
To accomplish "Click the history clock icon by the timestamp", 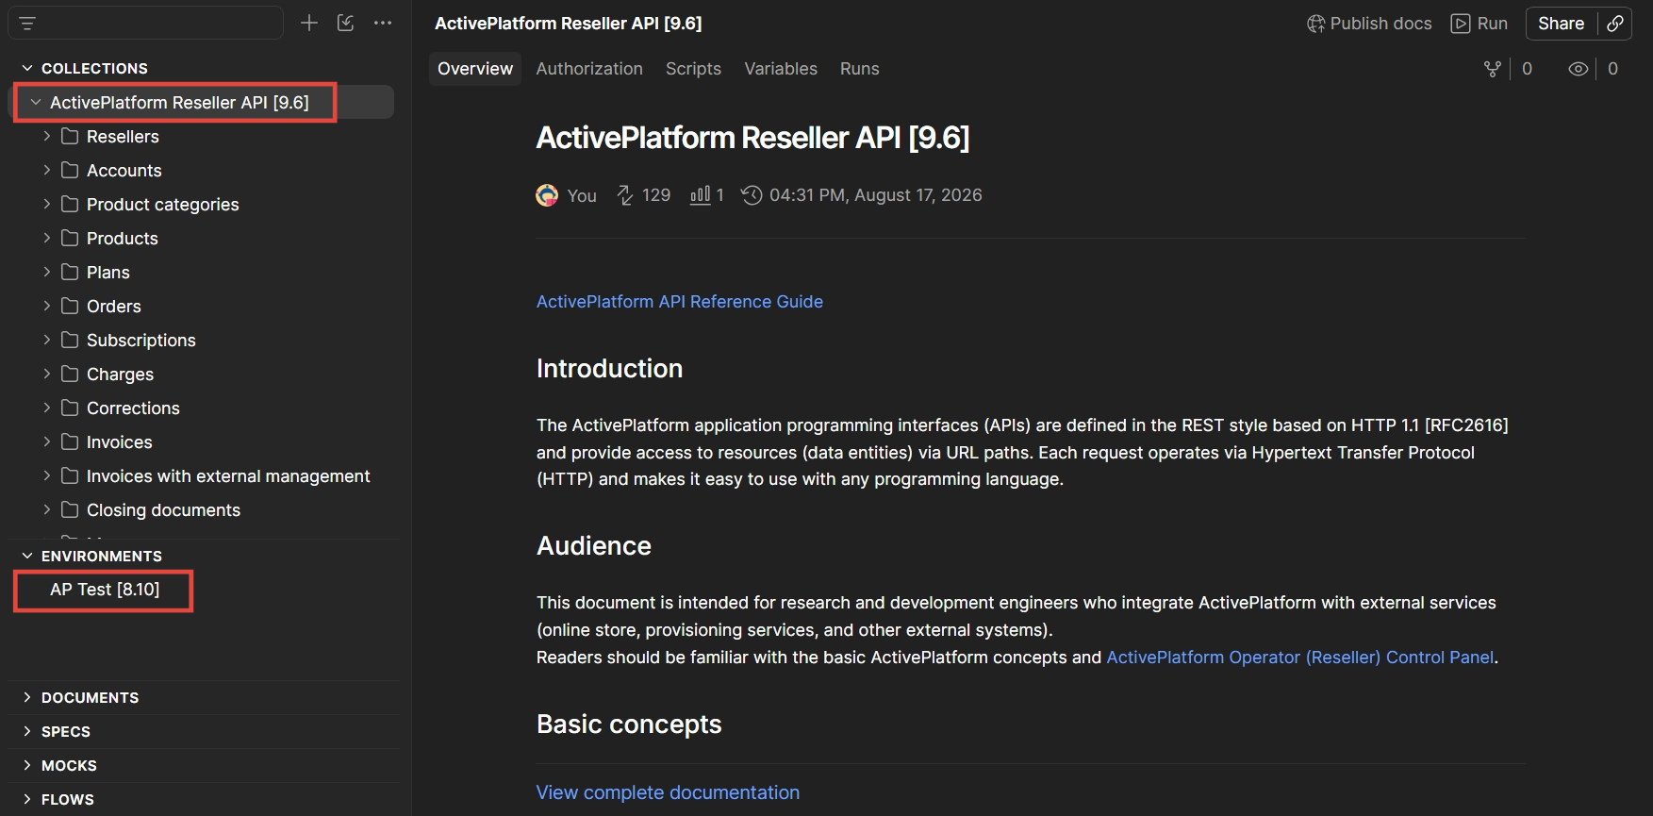I will [x=752, y=195].
